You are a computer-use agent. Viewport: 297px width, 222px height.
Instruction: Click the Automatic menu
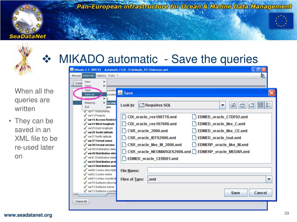(89, 75)
